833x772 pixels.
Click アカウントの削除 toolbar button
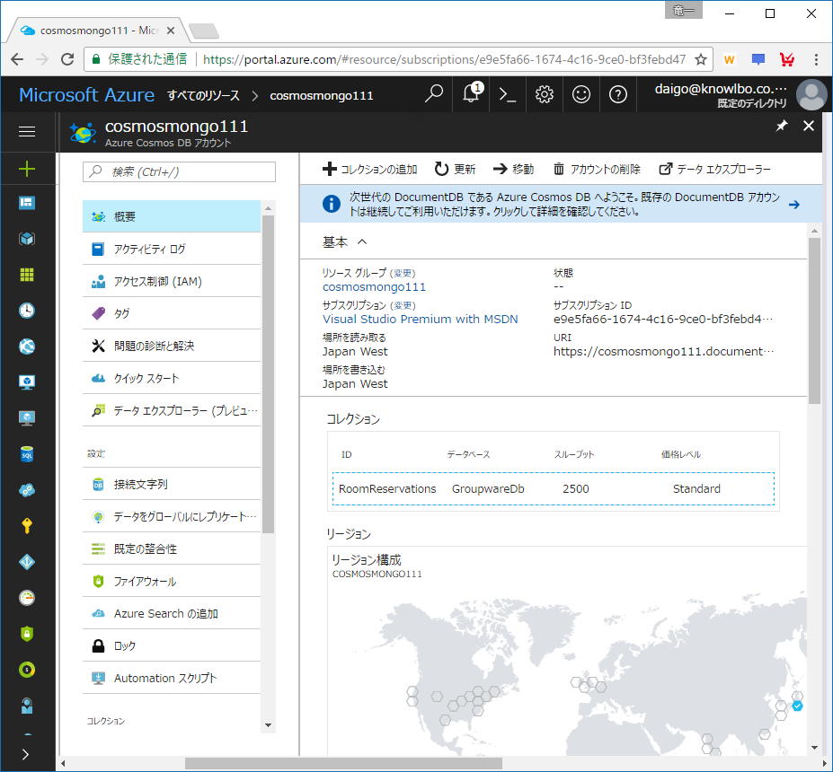pos(597,170)
